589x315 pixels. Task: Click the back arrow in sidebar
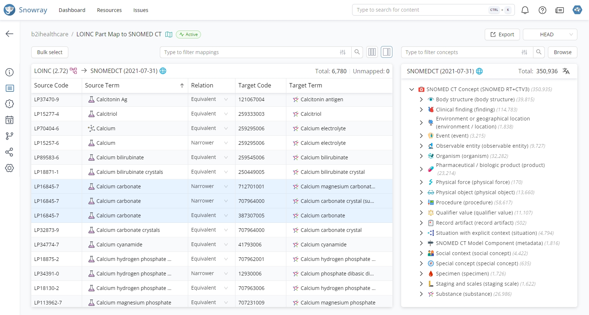pyautogui.click(x=9, y=34)
